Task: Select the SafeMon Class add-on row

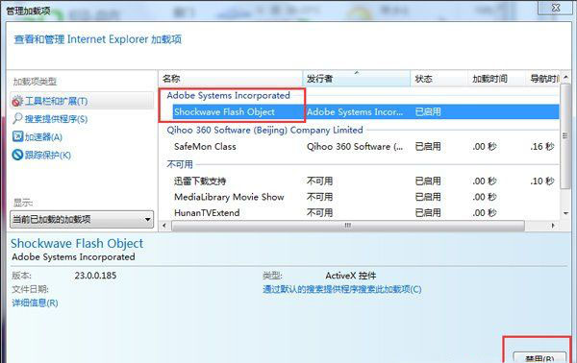Action: point(365,147)
